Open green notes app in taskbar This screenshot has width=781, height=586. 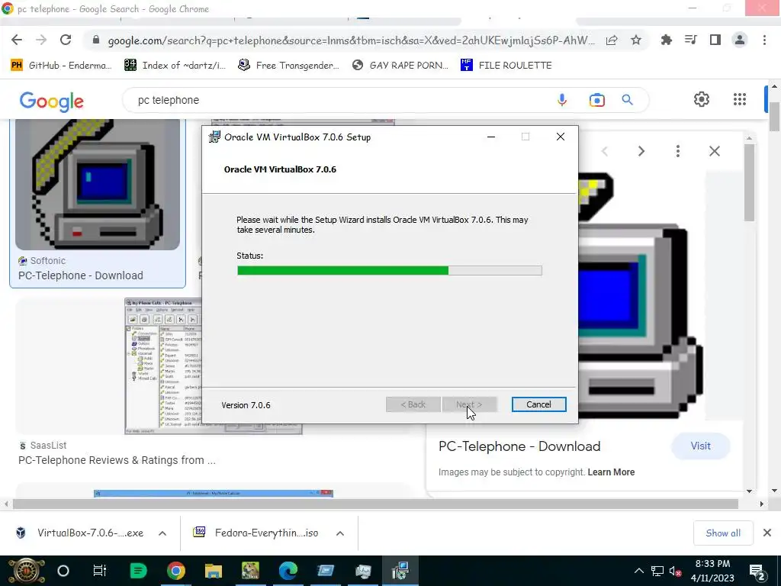pyautogui.click(x=138, y=571)
